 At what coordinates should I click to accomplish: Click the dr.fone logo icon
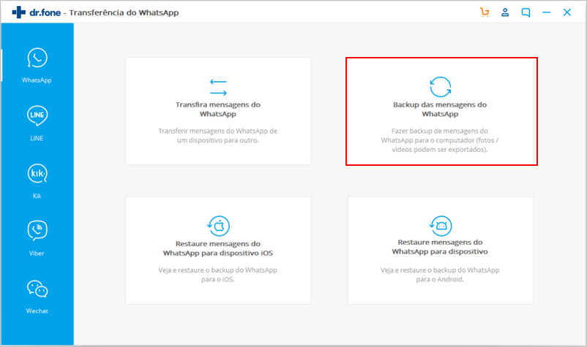19,12
